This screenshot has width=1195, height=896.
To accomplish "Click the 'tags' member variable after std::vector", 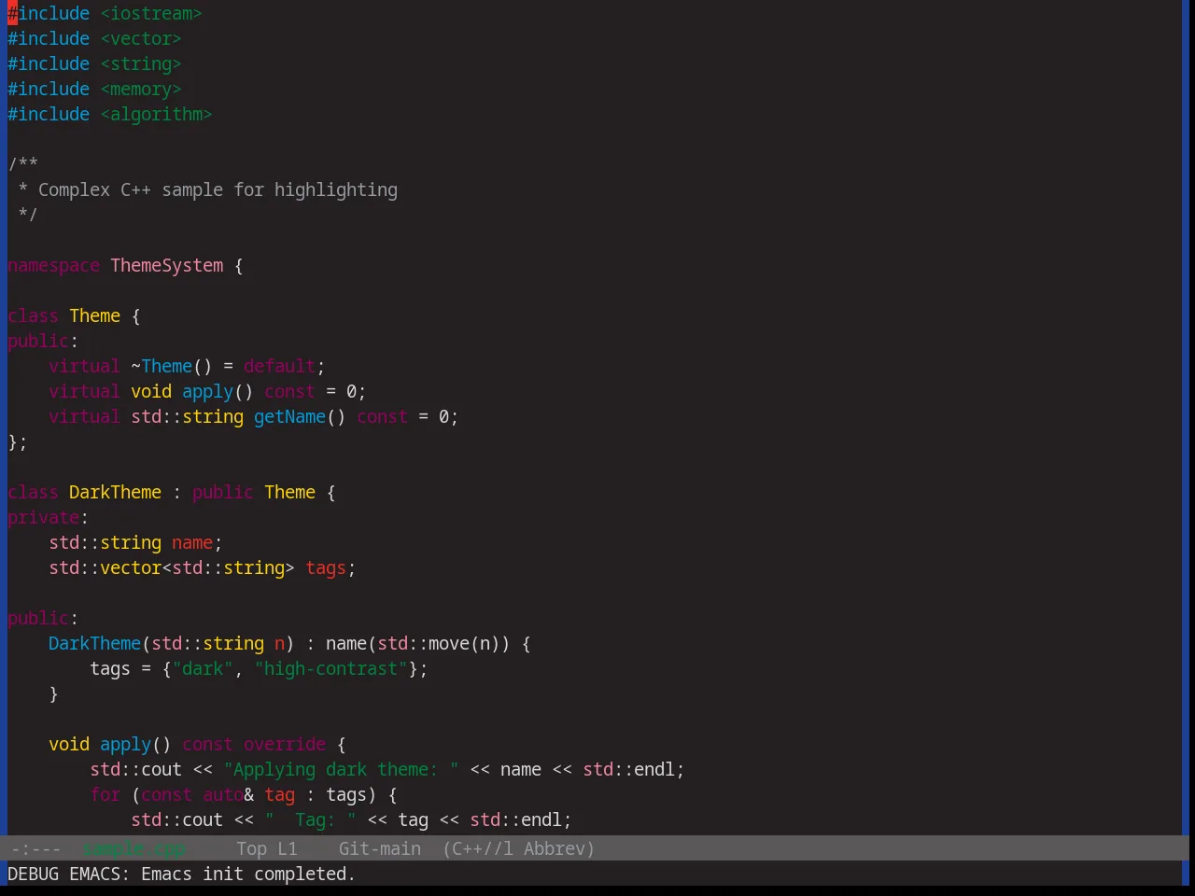I will [x=325, y=567].
